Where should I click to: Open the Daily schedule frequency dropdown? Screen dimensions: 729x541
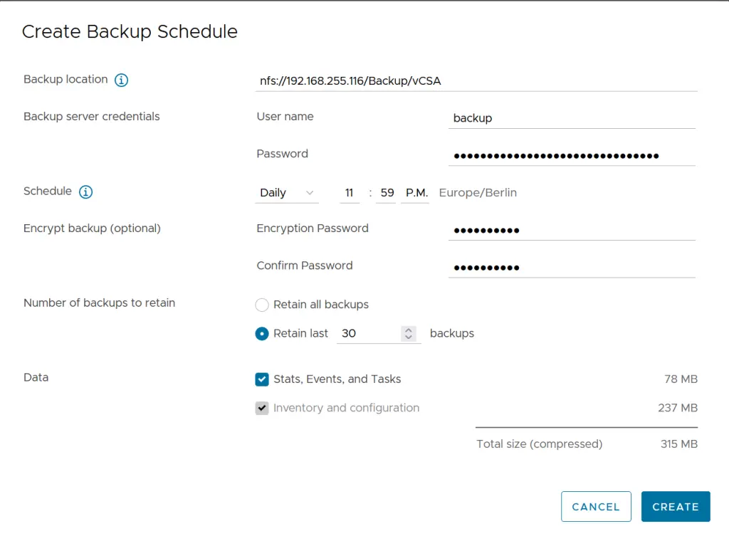(x=285, y=192)
